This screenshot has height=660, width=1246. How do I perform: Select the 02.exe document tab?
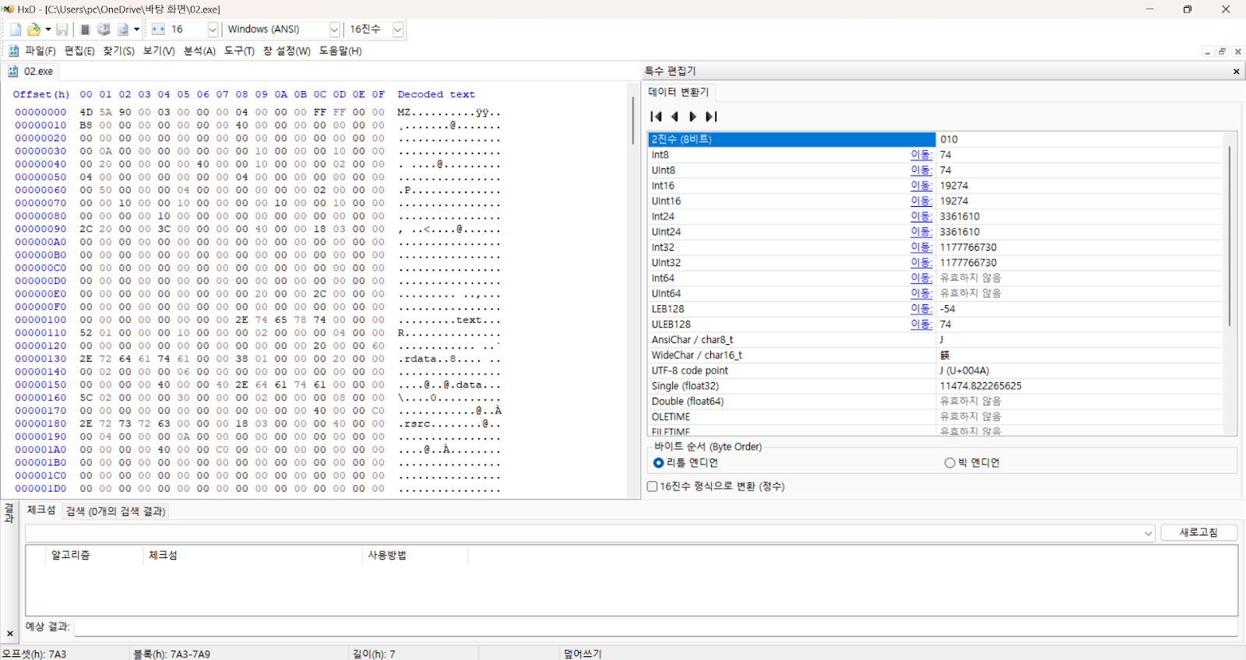point(31,71)
